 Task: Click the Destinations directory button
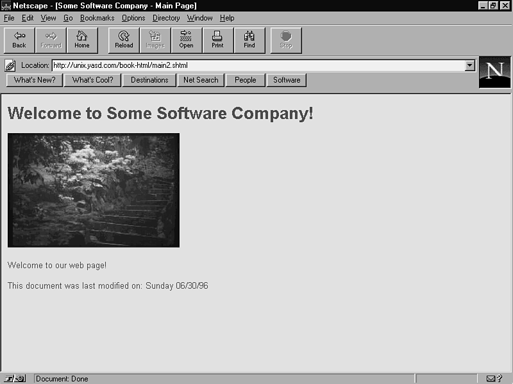click(149, 80)
